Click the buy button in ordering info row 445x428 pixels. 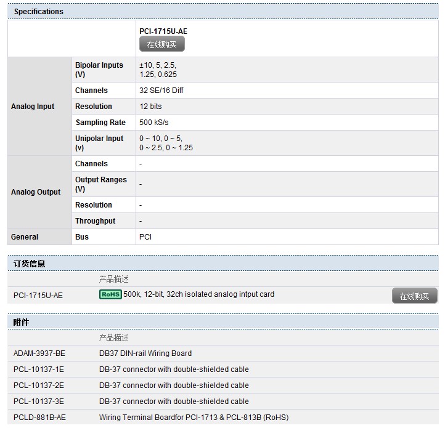tap(414, 296)
